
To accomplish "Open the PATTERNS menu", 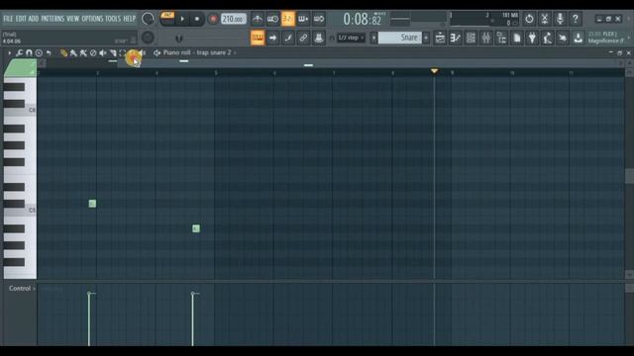I will point(53,19).
